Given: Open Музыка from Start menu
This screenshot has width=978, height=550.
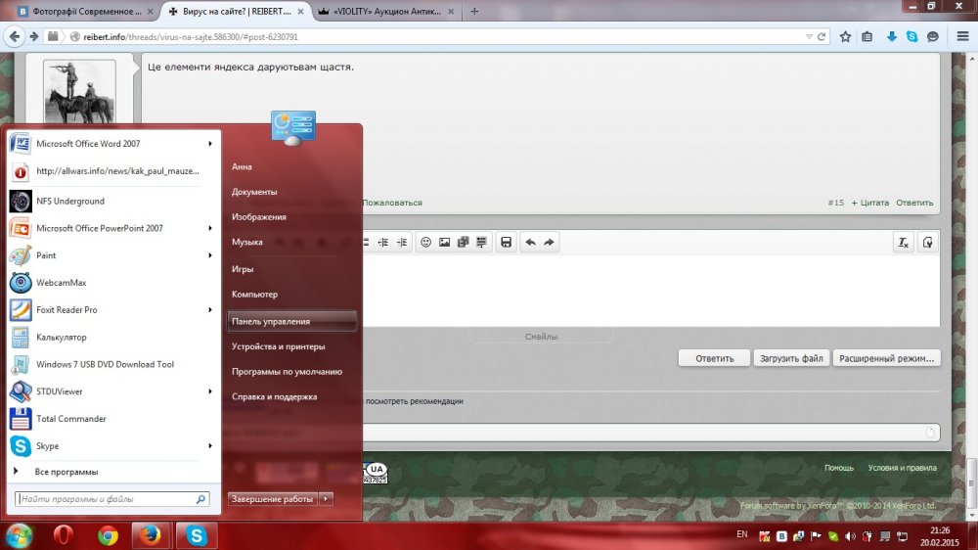Looking at the screenshot, I should [x=247, y=243].
